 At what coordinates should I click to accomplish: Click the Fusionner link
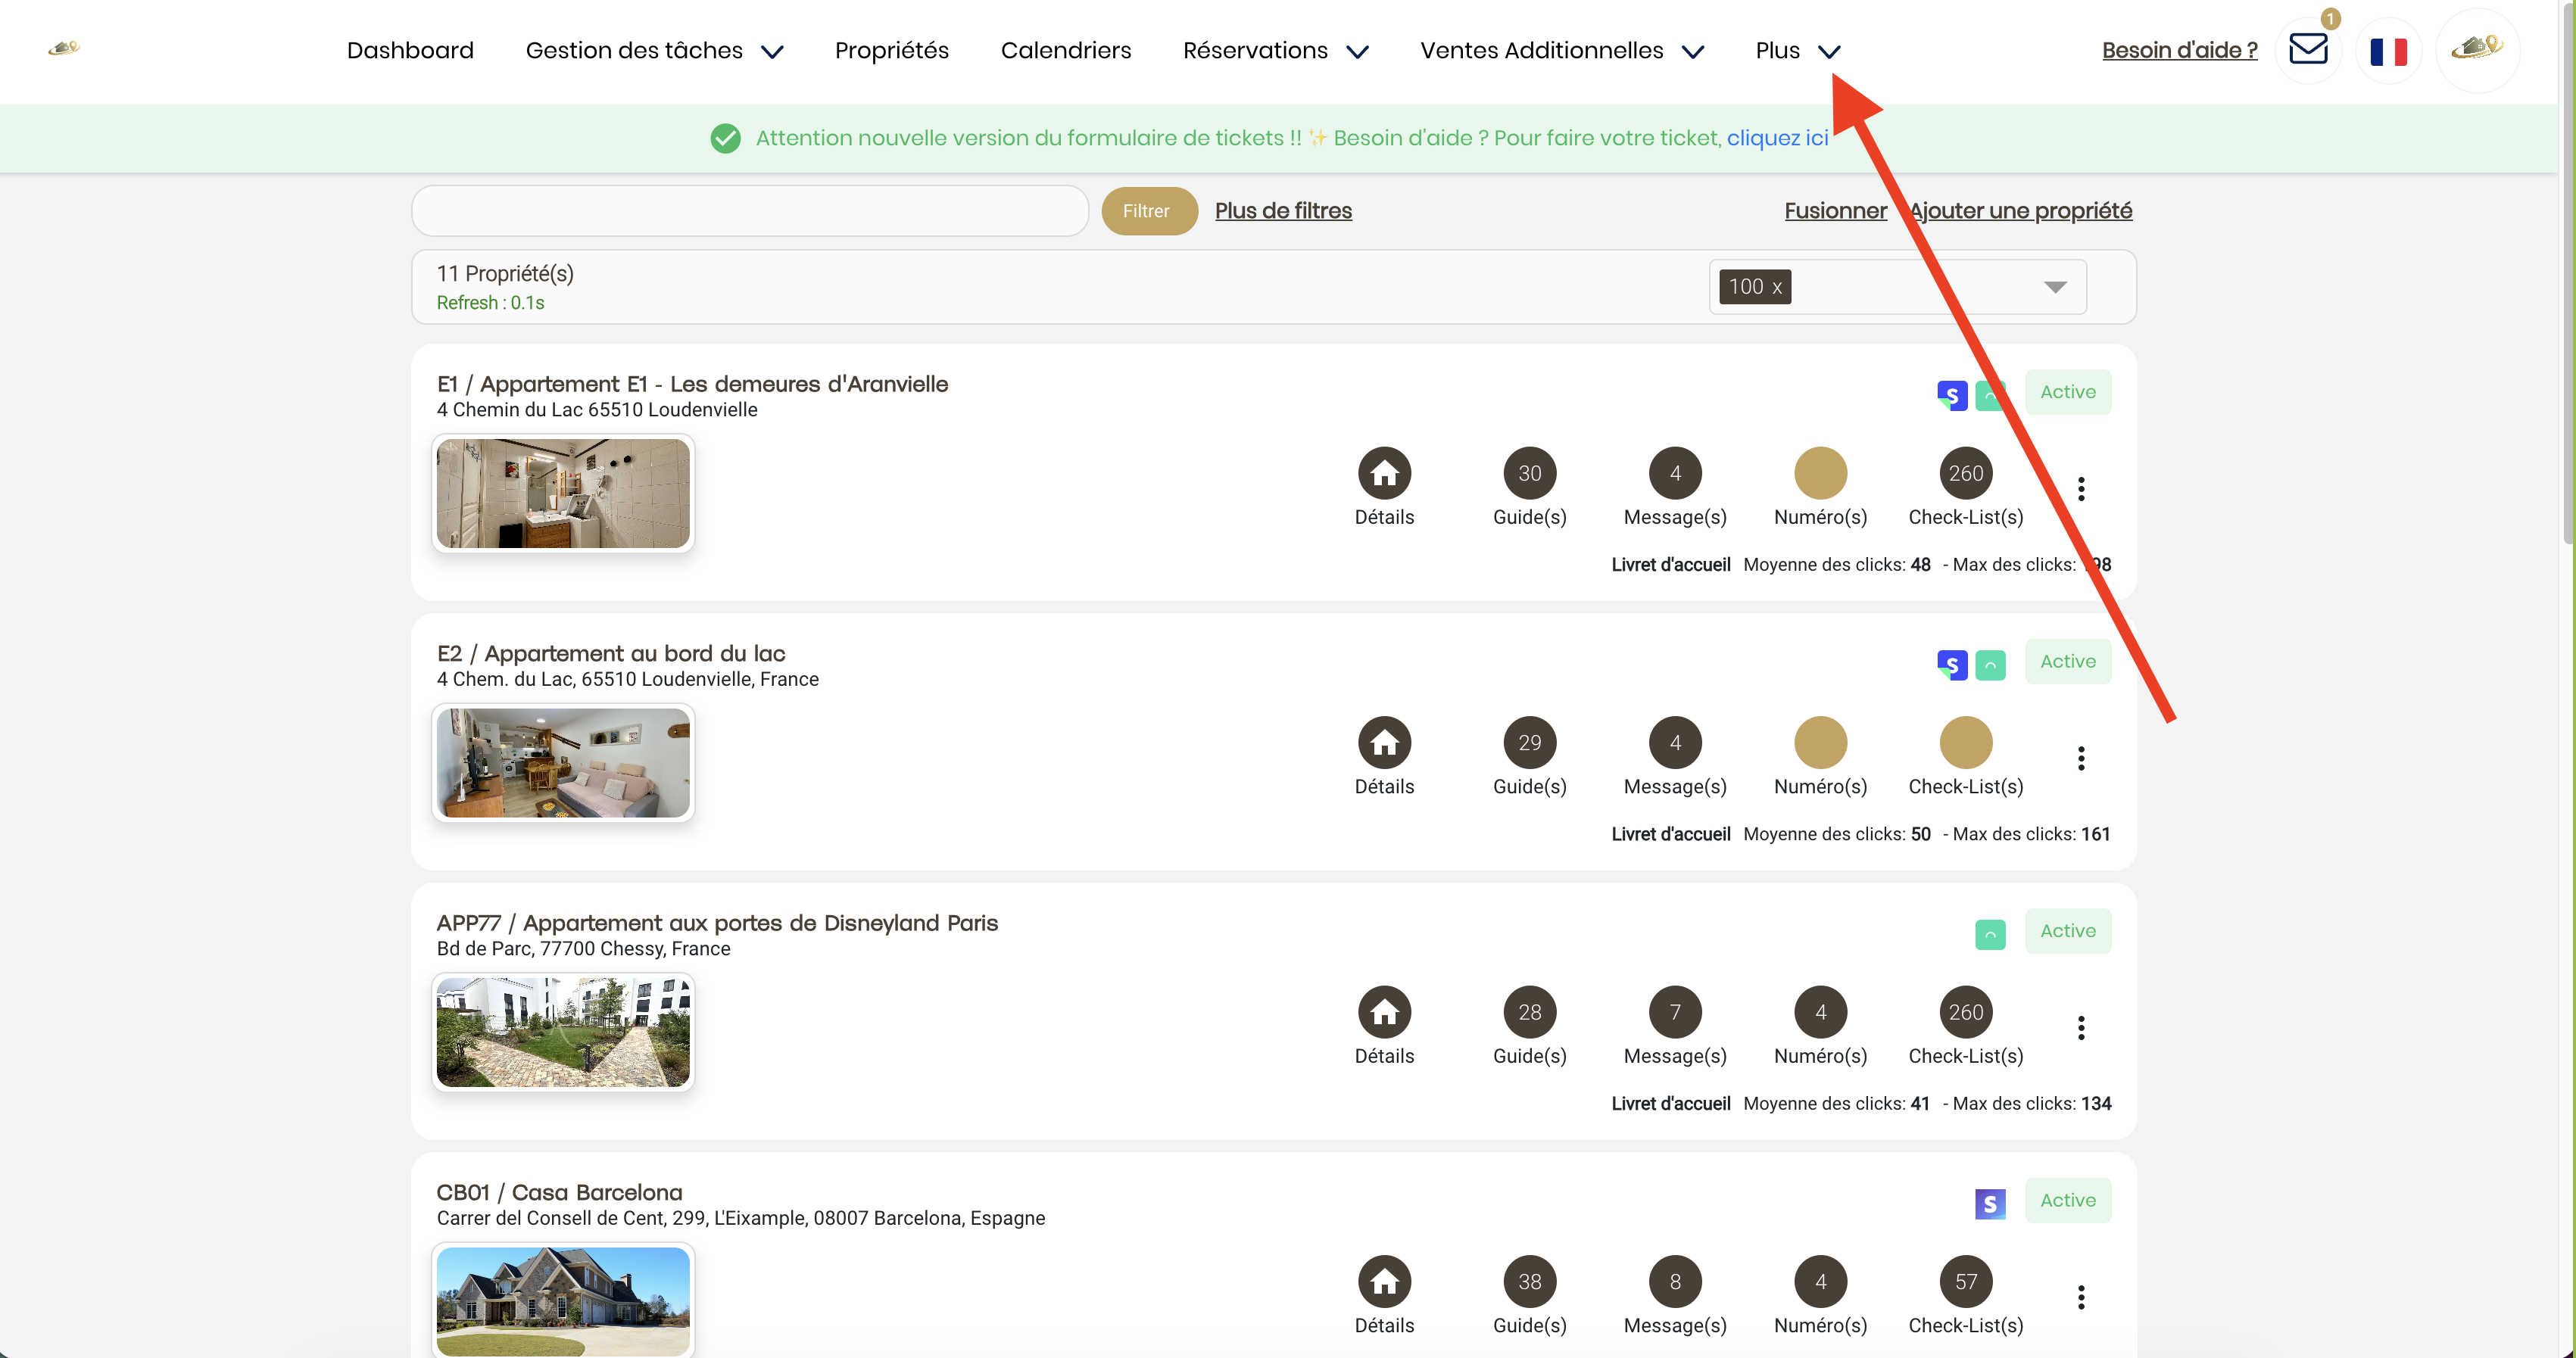[1835, 211]
